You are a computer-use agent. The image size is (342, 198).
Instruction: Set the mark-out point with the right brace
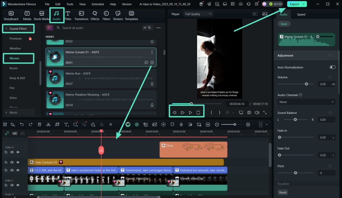[x=219, y=113]
